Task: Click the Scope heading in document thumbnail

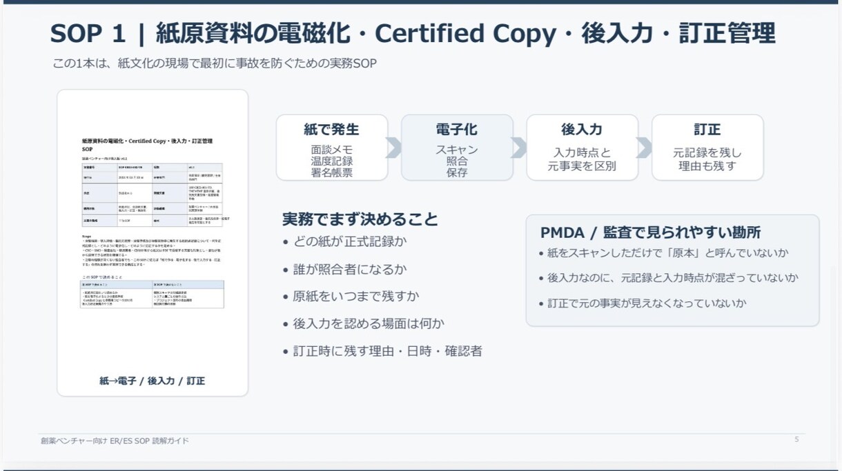Action: [86, 236]
